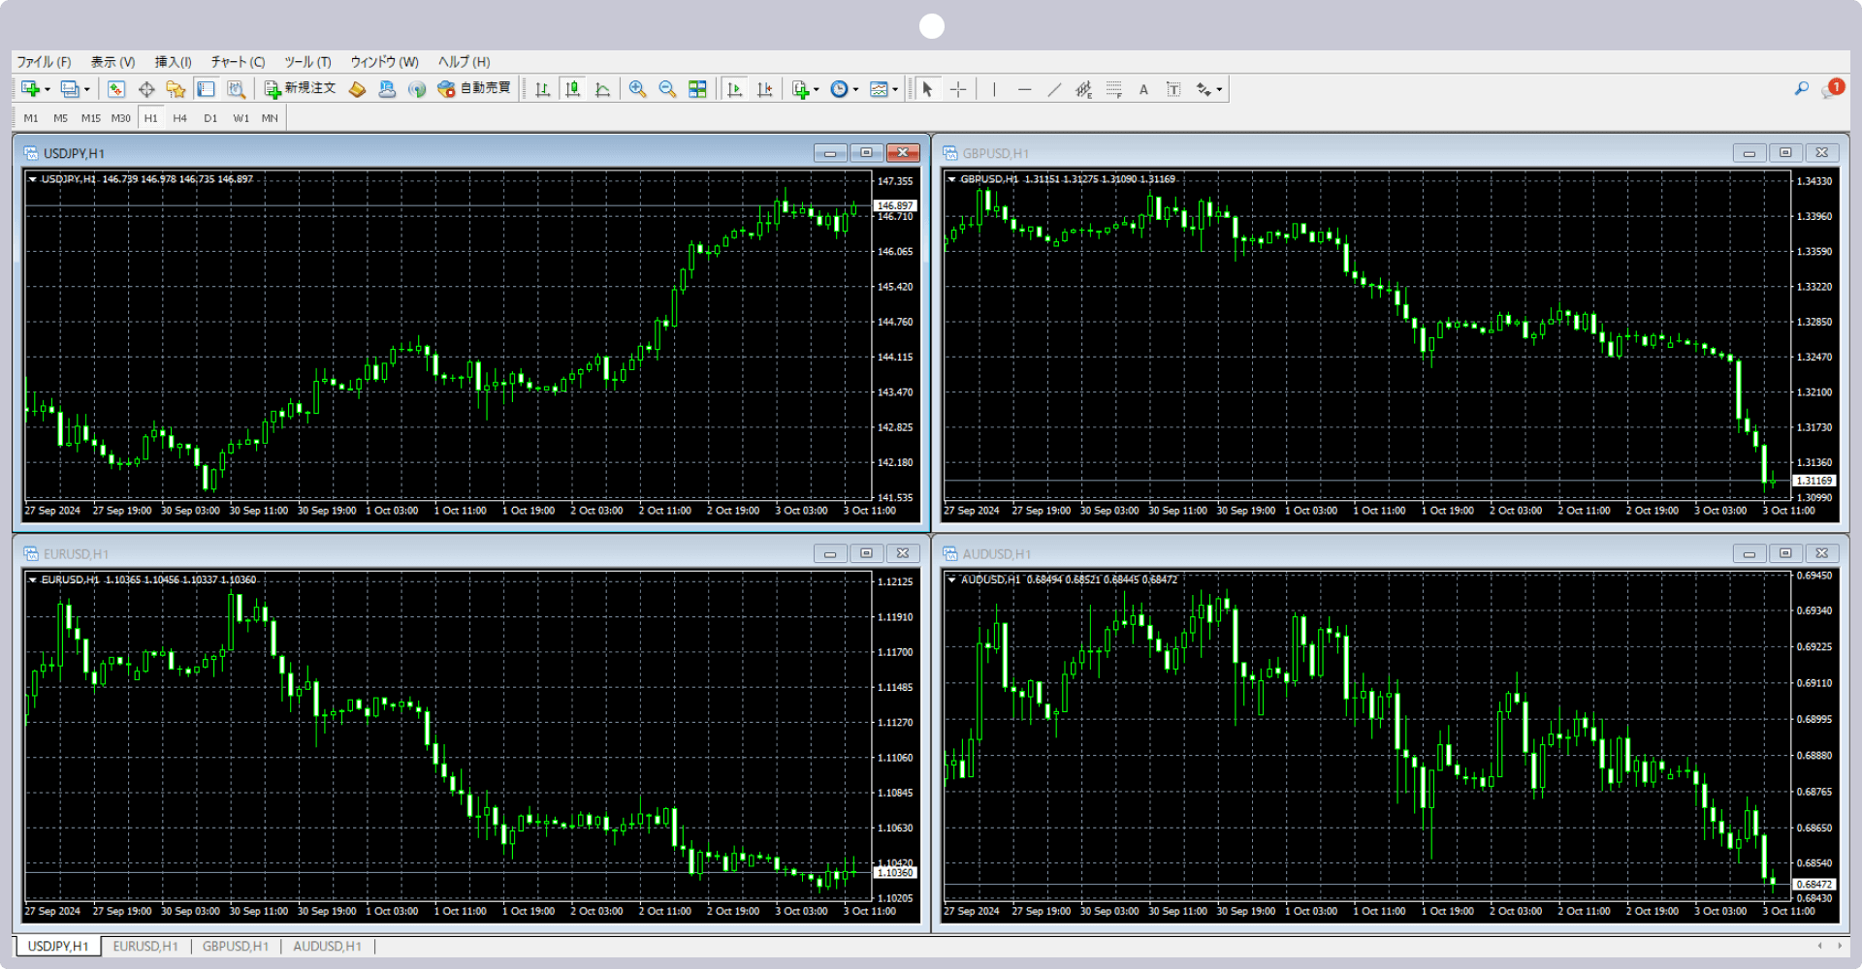Pick the Fibonacci retracement tool

point(1114,89)
